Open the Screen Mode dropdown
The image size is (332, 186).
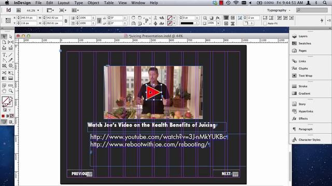coord(63,10)
